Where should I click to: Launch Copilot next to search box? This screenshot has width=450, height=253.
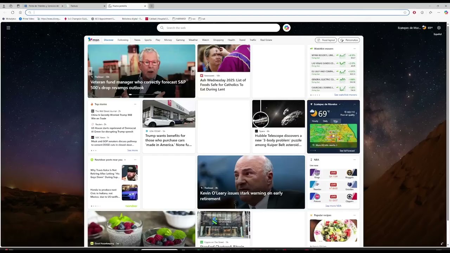pyautogui.click(x=287, y=28)
